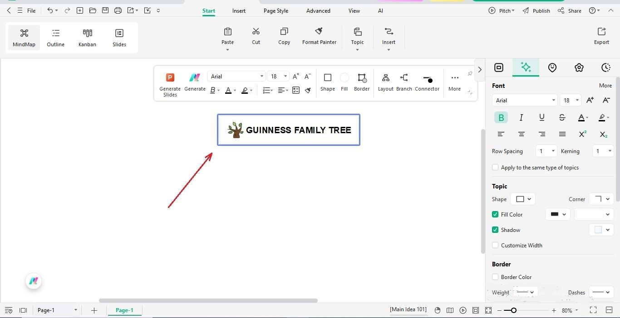Disable the Shadow option for the topic

click(x=495, y=230)
